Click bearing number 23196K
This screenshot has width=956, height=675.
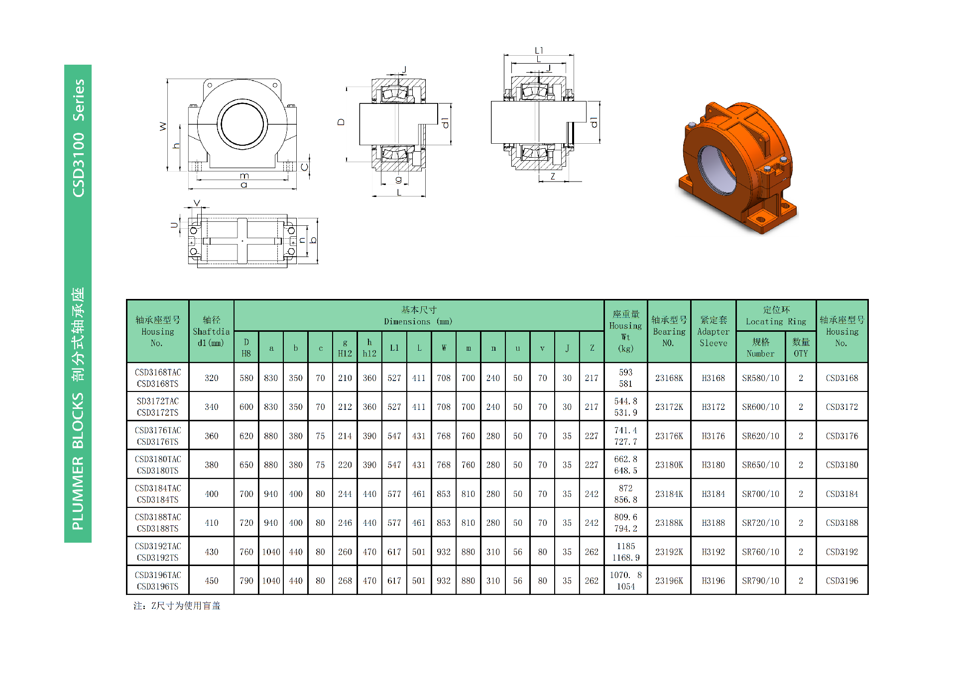(x=669, y=580)
